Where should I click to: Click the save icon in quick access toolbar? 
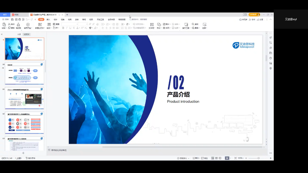[x=12, y=19]
